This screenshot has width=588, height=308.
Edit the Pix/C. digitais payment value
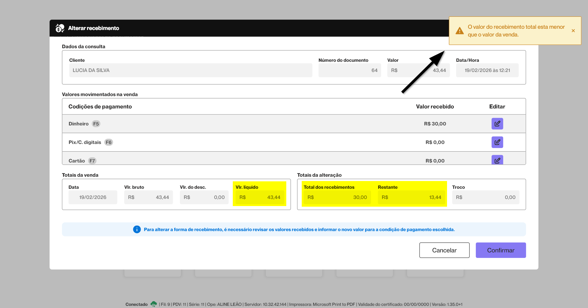click(x=497, y=142)
